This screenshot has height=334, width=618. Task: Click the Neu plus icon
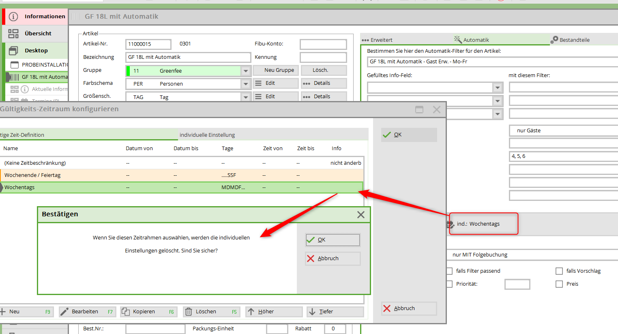point(2,312)
